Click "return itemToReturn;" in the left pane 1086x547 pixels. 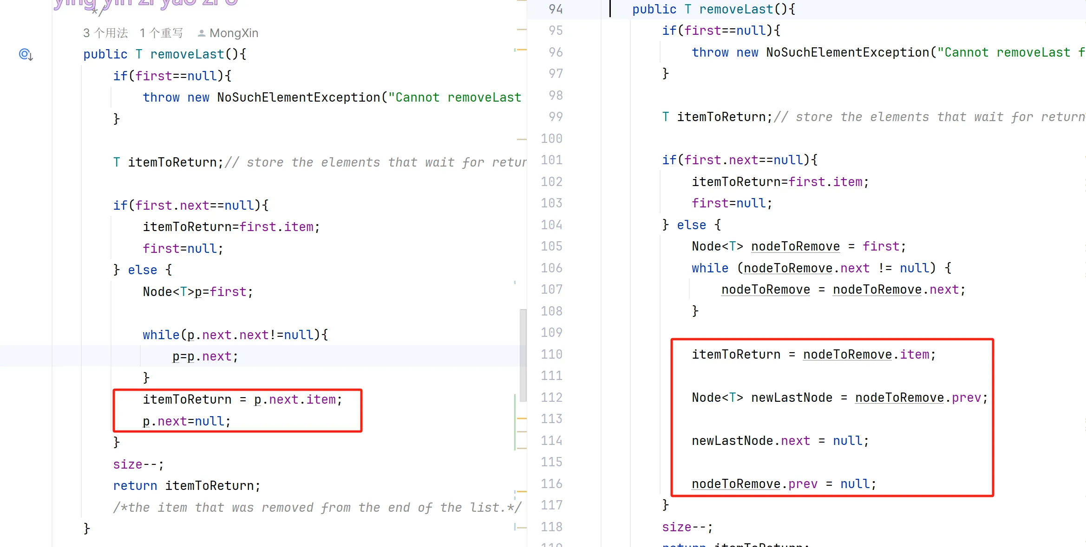[x=186, y=486]
